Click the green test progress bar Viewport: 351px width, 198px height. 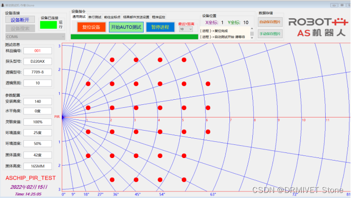pyautogui.click(x=134, y=37)
